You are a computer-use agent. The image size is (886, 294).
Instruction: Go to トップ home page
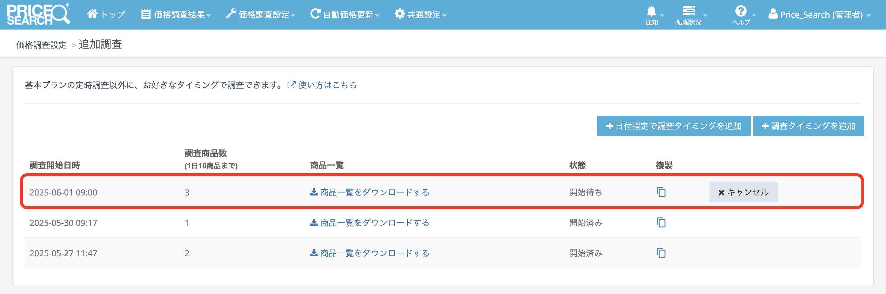point(105,14)
